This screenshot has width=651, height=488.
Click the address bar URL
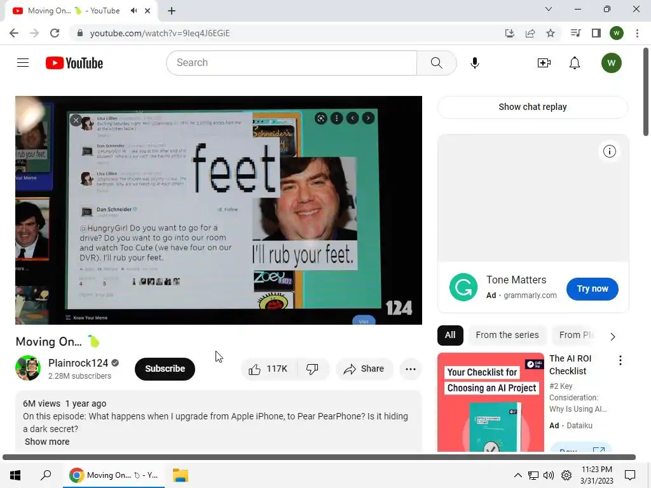pyautogui.click(x=160, y=33)
